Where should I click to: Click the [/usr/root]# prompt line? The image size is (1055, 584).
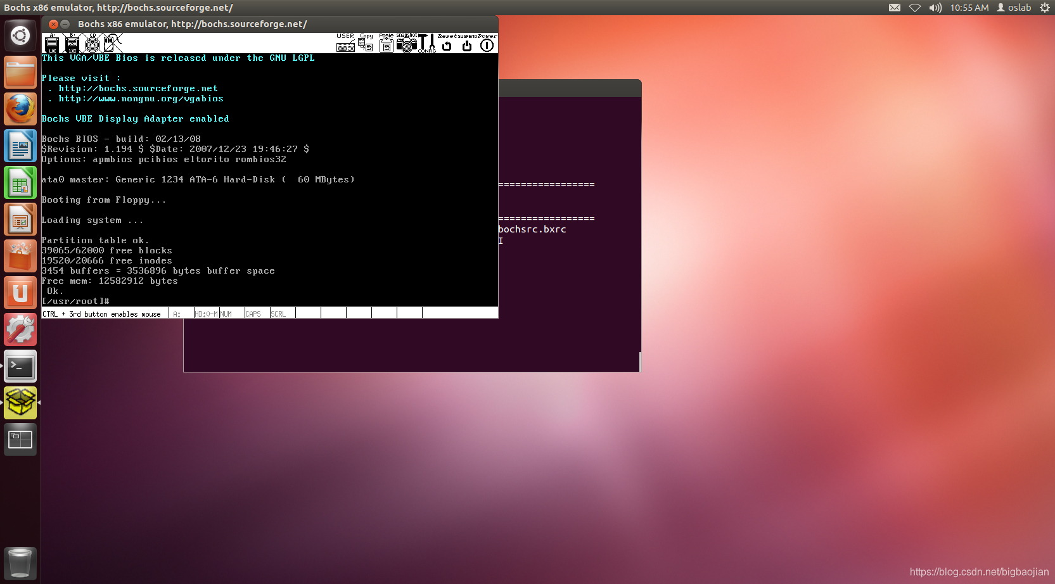pos(75,301)
